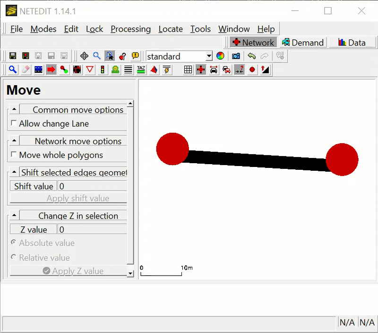Save network with the first floppy icon

(13, 56)
